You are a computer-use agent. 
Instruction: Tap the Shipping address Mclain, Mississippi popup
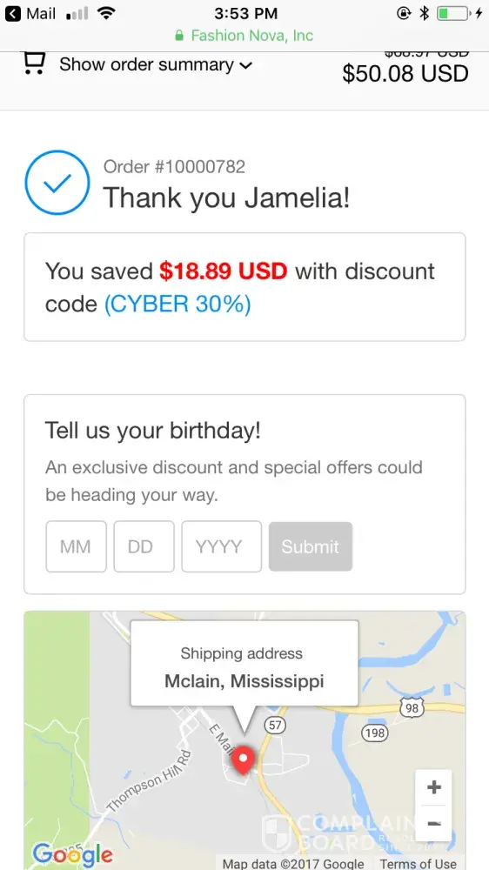point(244,663)
